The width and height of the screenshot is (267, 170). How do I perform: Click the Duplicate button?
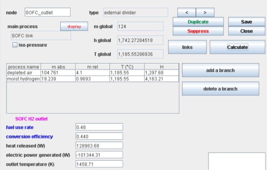pos(198,22)
